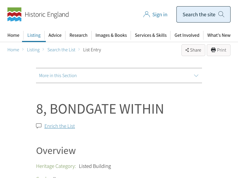Open the Get Involved menu

pyautogui.click(x=187, y=35)
